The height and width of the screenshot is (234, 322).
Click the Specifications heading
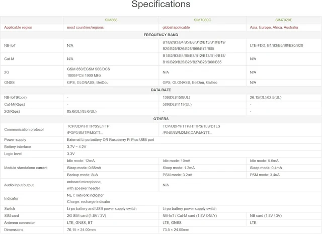coord(161,4)
